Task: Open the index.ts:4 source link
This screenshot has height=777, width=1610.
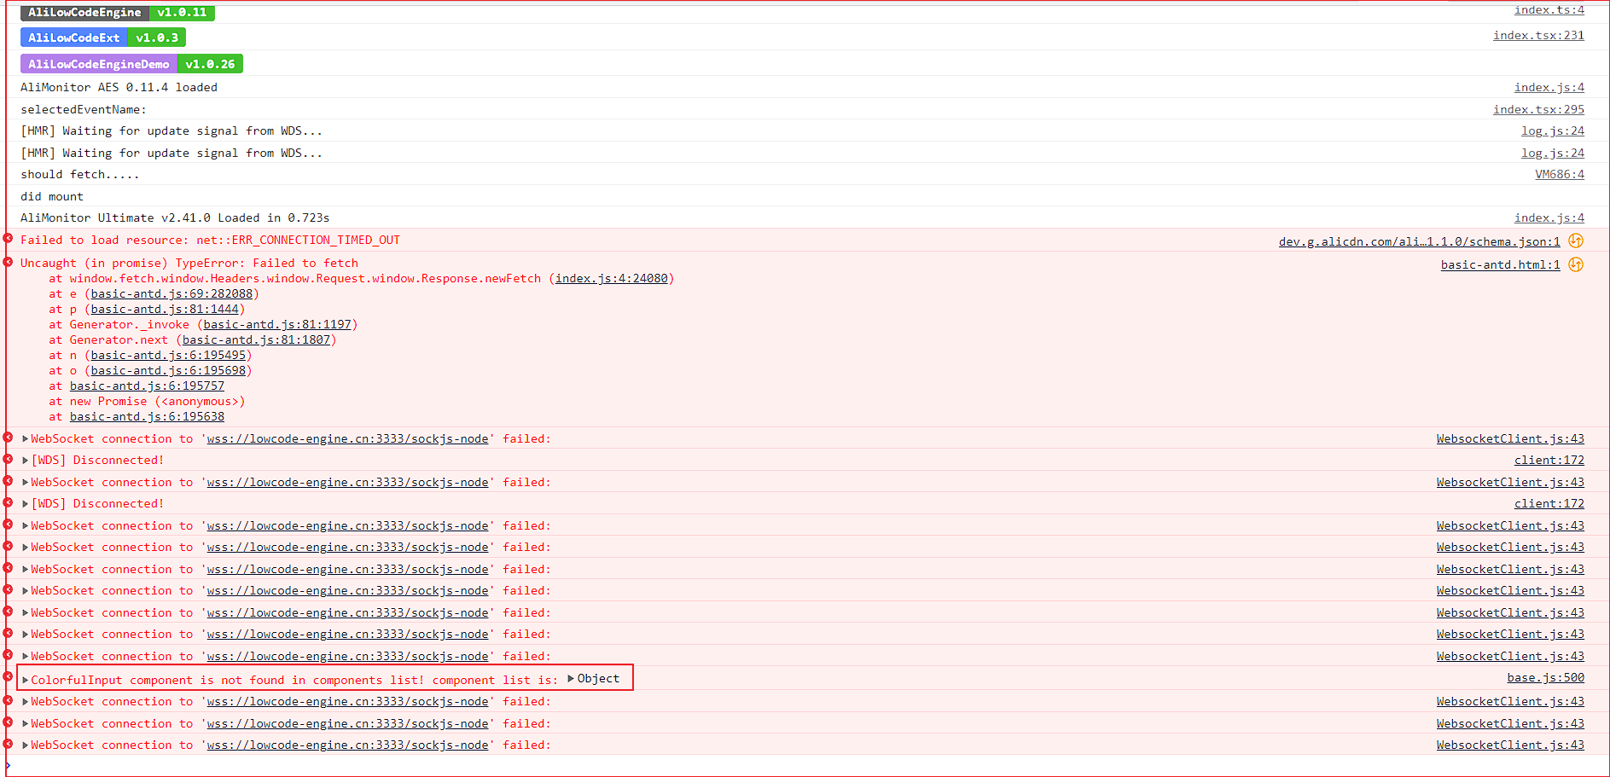Action: [x=1549, y=9]
